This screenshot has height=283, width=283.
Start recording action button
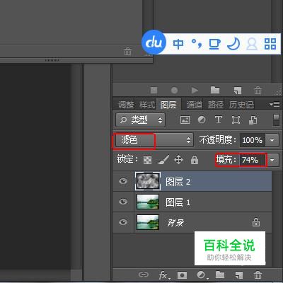(x=174, y=91)
